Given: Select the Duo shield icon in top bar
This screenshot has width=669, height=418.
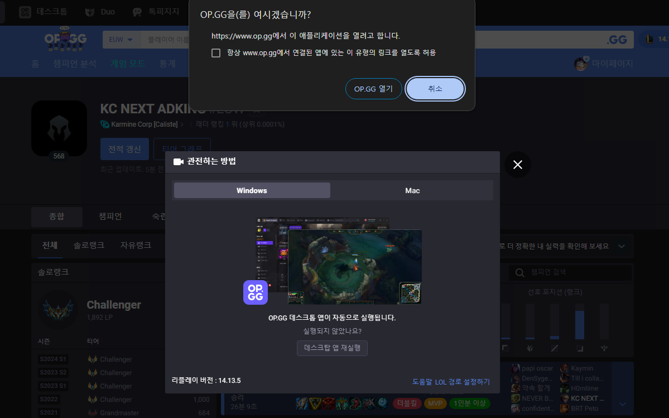Looking at the screenshot, I should coord(90,11).
